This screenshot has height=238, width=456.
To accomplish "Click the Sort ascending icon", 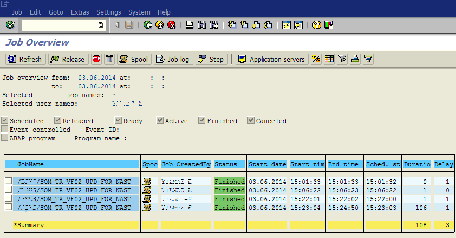I will click(x=355, y=59).
